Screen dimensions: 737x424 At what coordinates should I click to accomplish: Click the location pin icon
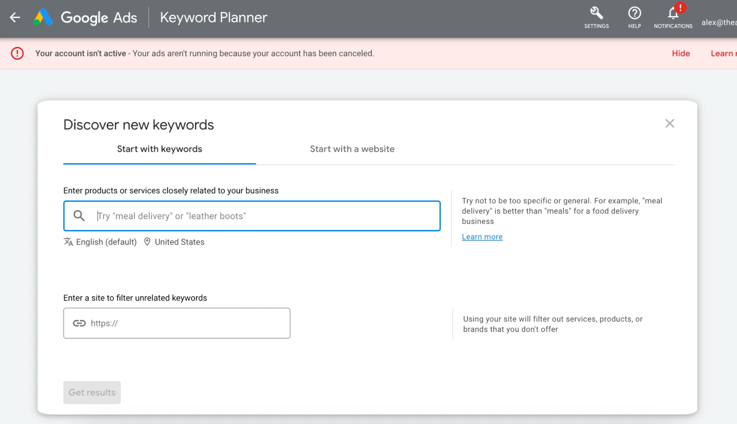tap(147, 242)
